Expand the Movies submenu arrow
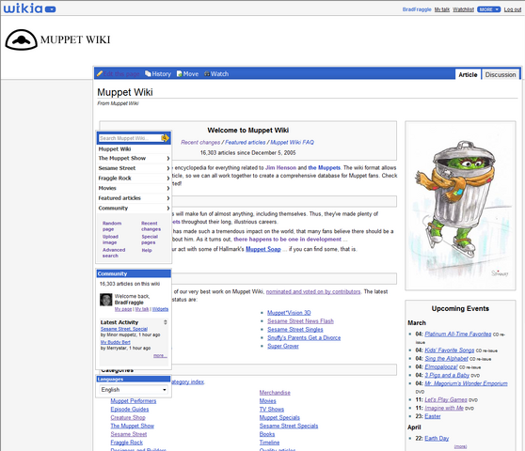 tap(168, 189)
